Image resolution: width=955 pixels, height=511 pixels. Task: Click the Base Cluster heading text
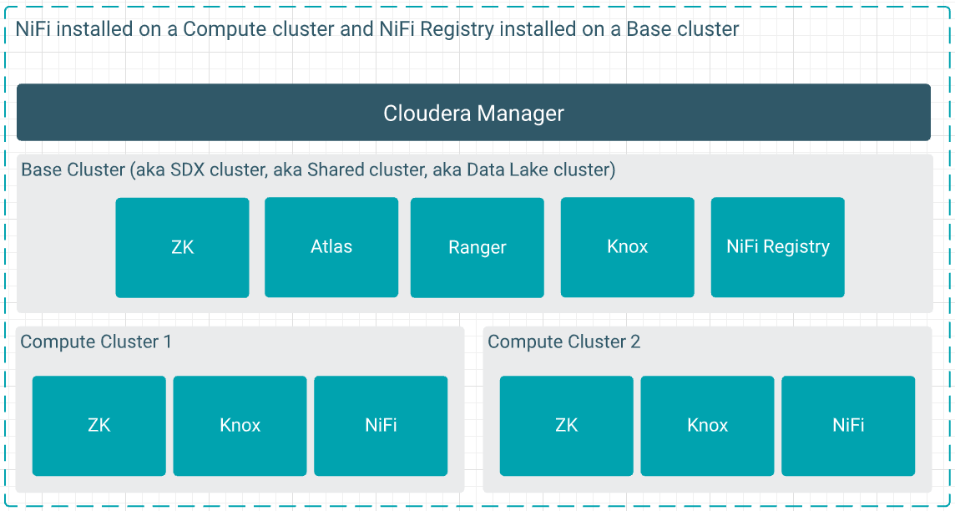[x=317, y=169]
